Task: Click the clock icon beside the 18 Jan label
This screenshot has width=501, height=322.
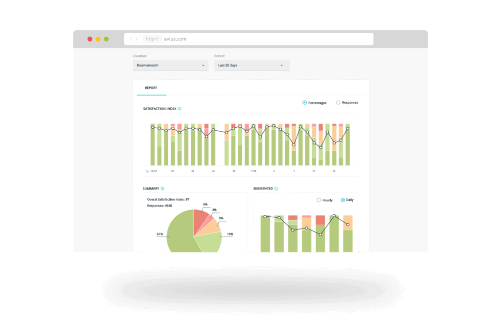Action: pyautogui.click(x=148, y=171)
